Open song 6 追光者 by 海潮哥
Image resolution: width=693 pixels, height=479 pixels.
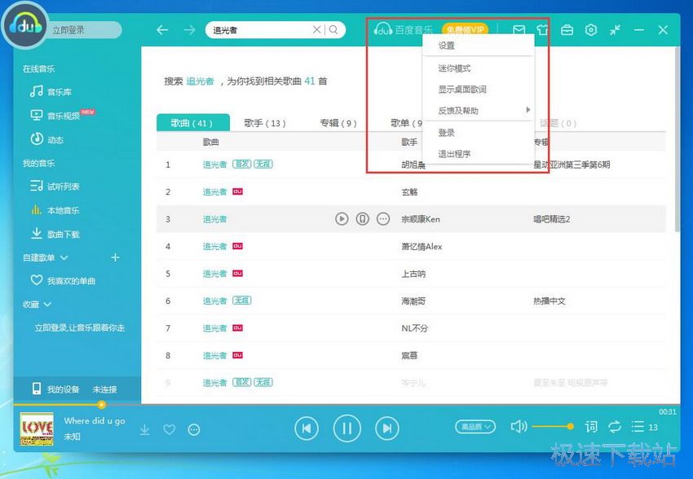(214, 301)
